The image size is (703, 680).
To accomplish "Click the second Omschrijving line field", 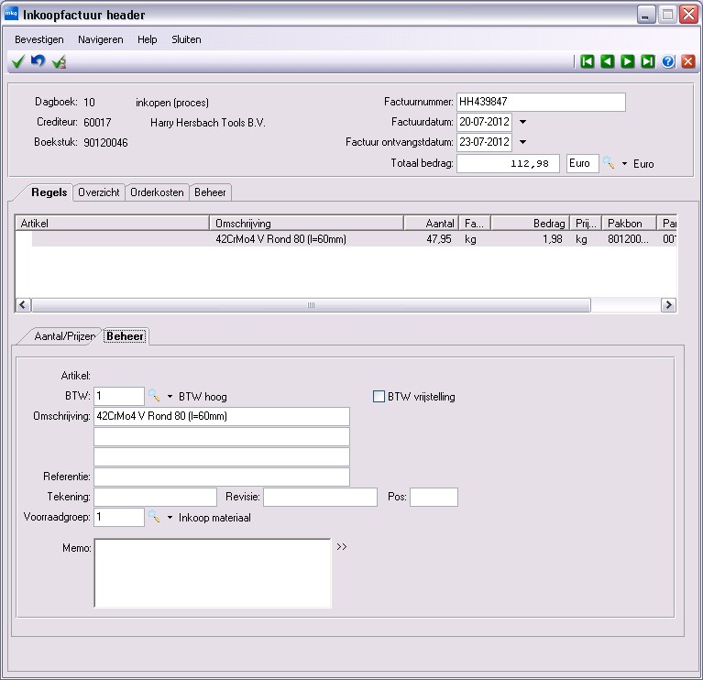I will point(222,436).
